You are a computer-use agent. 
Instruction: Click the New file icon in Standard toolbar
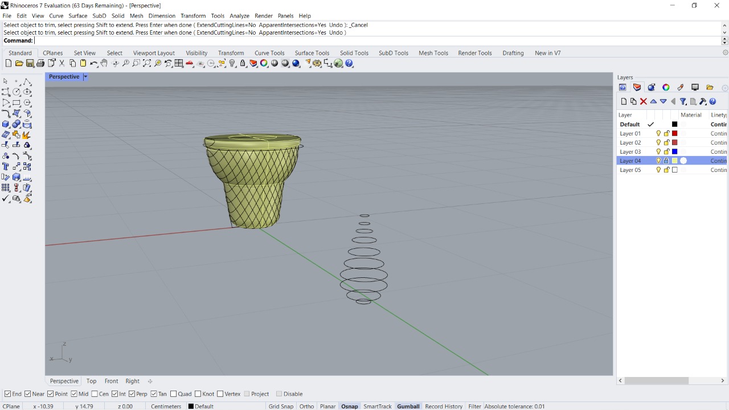coord(9,63)
